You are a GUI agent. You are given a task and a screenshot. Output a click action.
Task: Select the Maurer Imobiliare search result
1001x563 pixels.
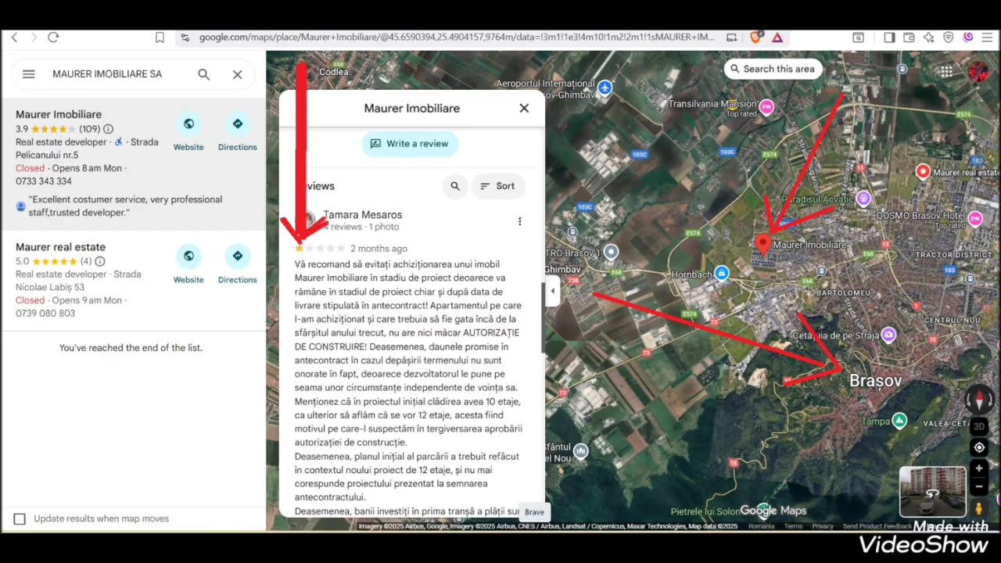click(133, 164)
